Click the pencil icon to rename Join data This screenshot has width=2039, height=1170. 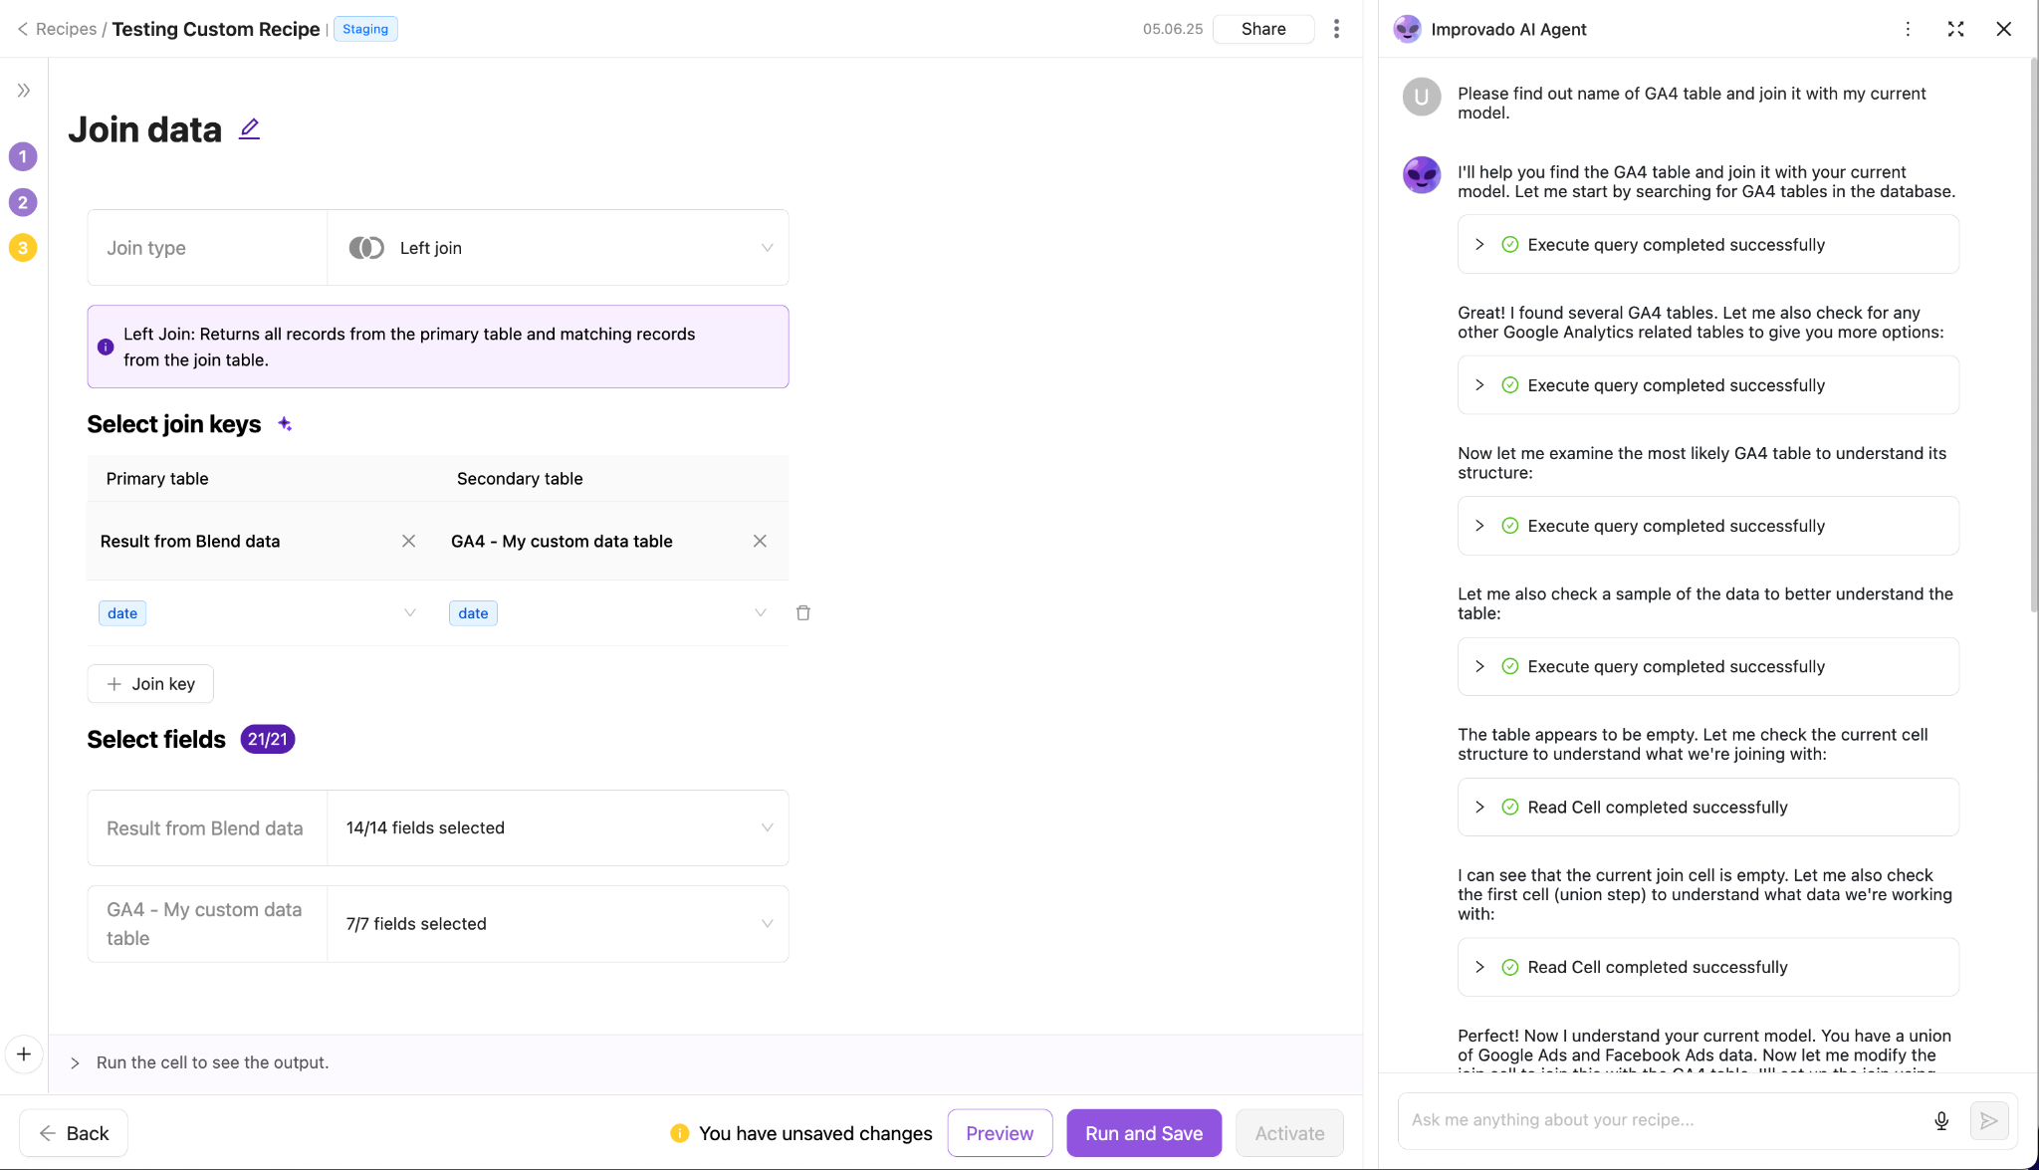pyautogui.click(x=249, y=127)
